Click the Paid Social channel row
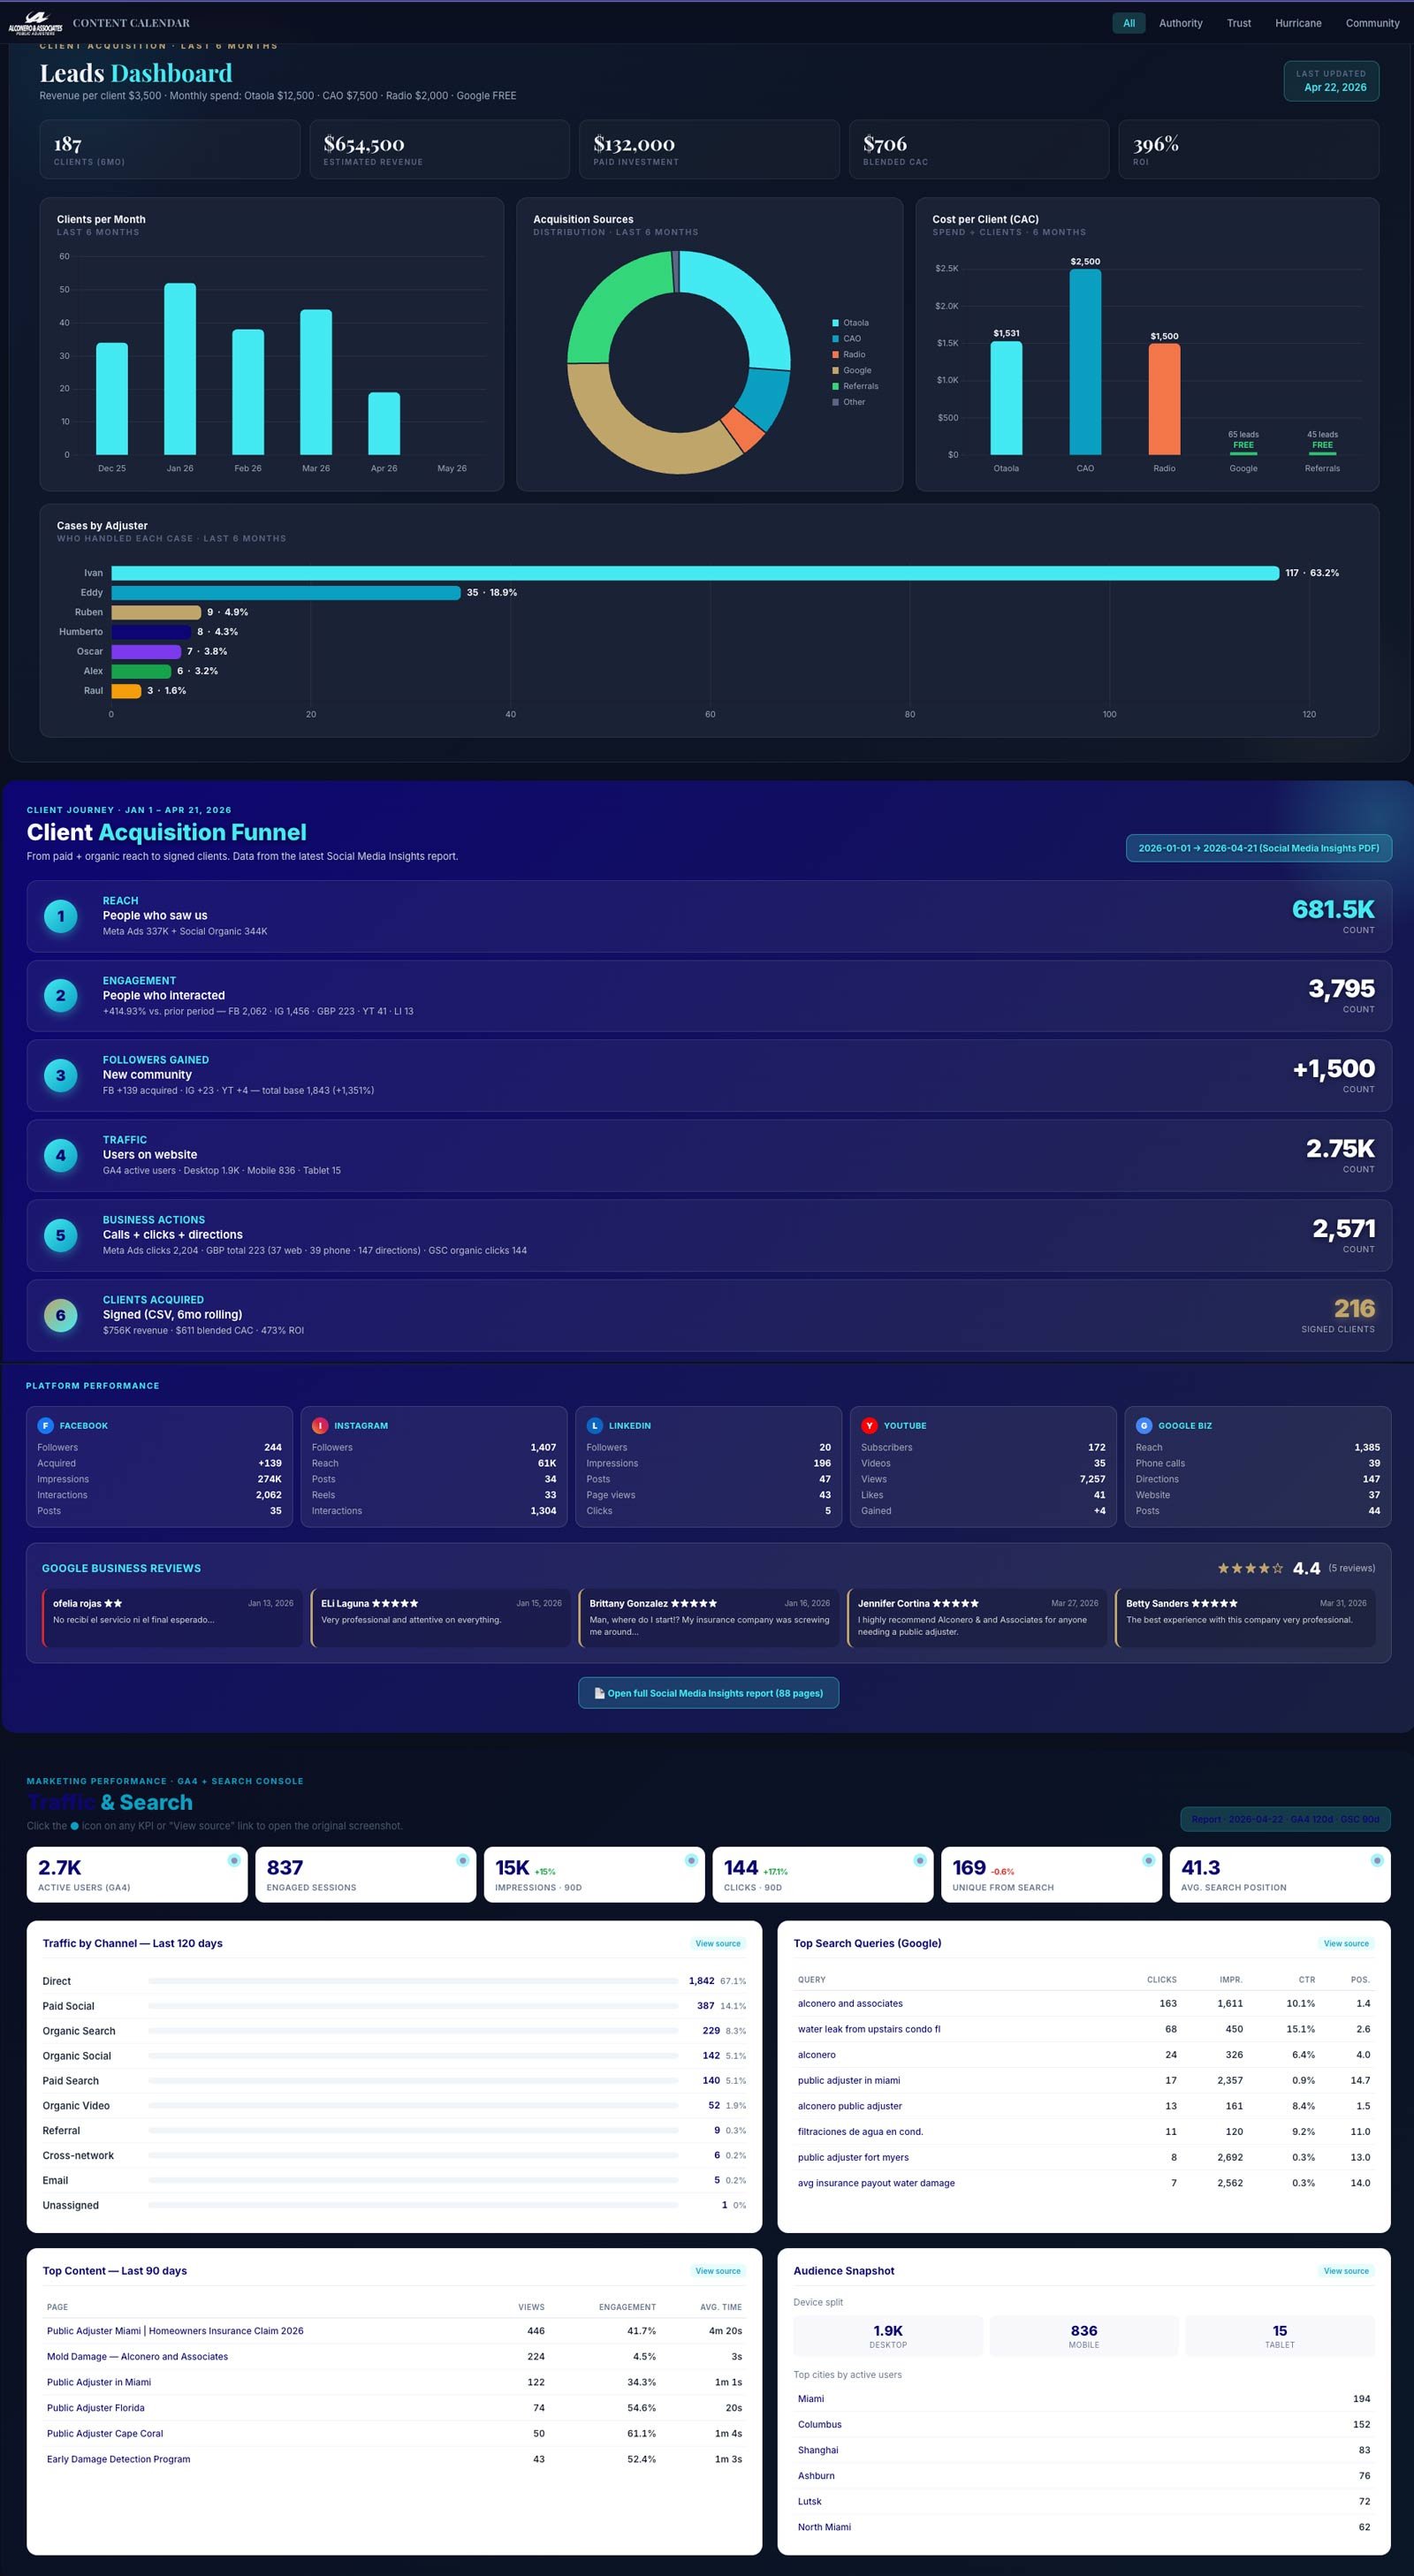This screenshot has height=2576, width=1414. pos(394,2006)
